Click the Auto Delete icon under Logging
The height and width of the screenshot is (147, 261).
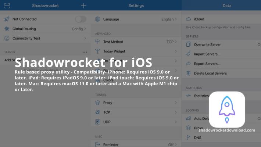point(188,118)
